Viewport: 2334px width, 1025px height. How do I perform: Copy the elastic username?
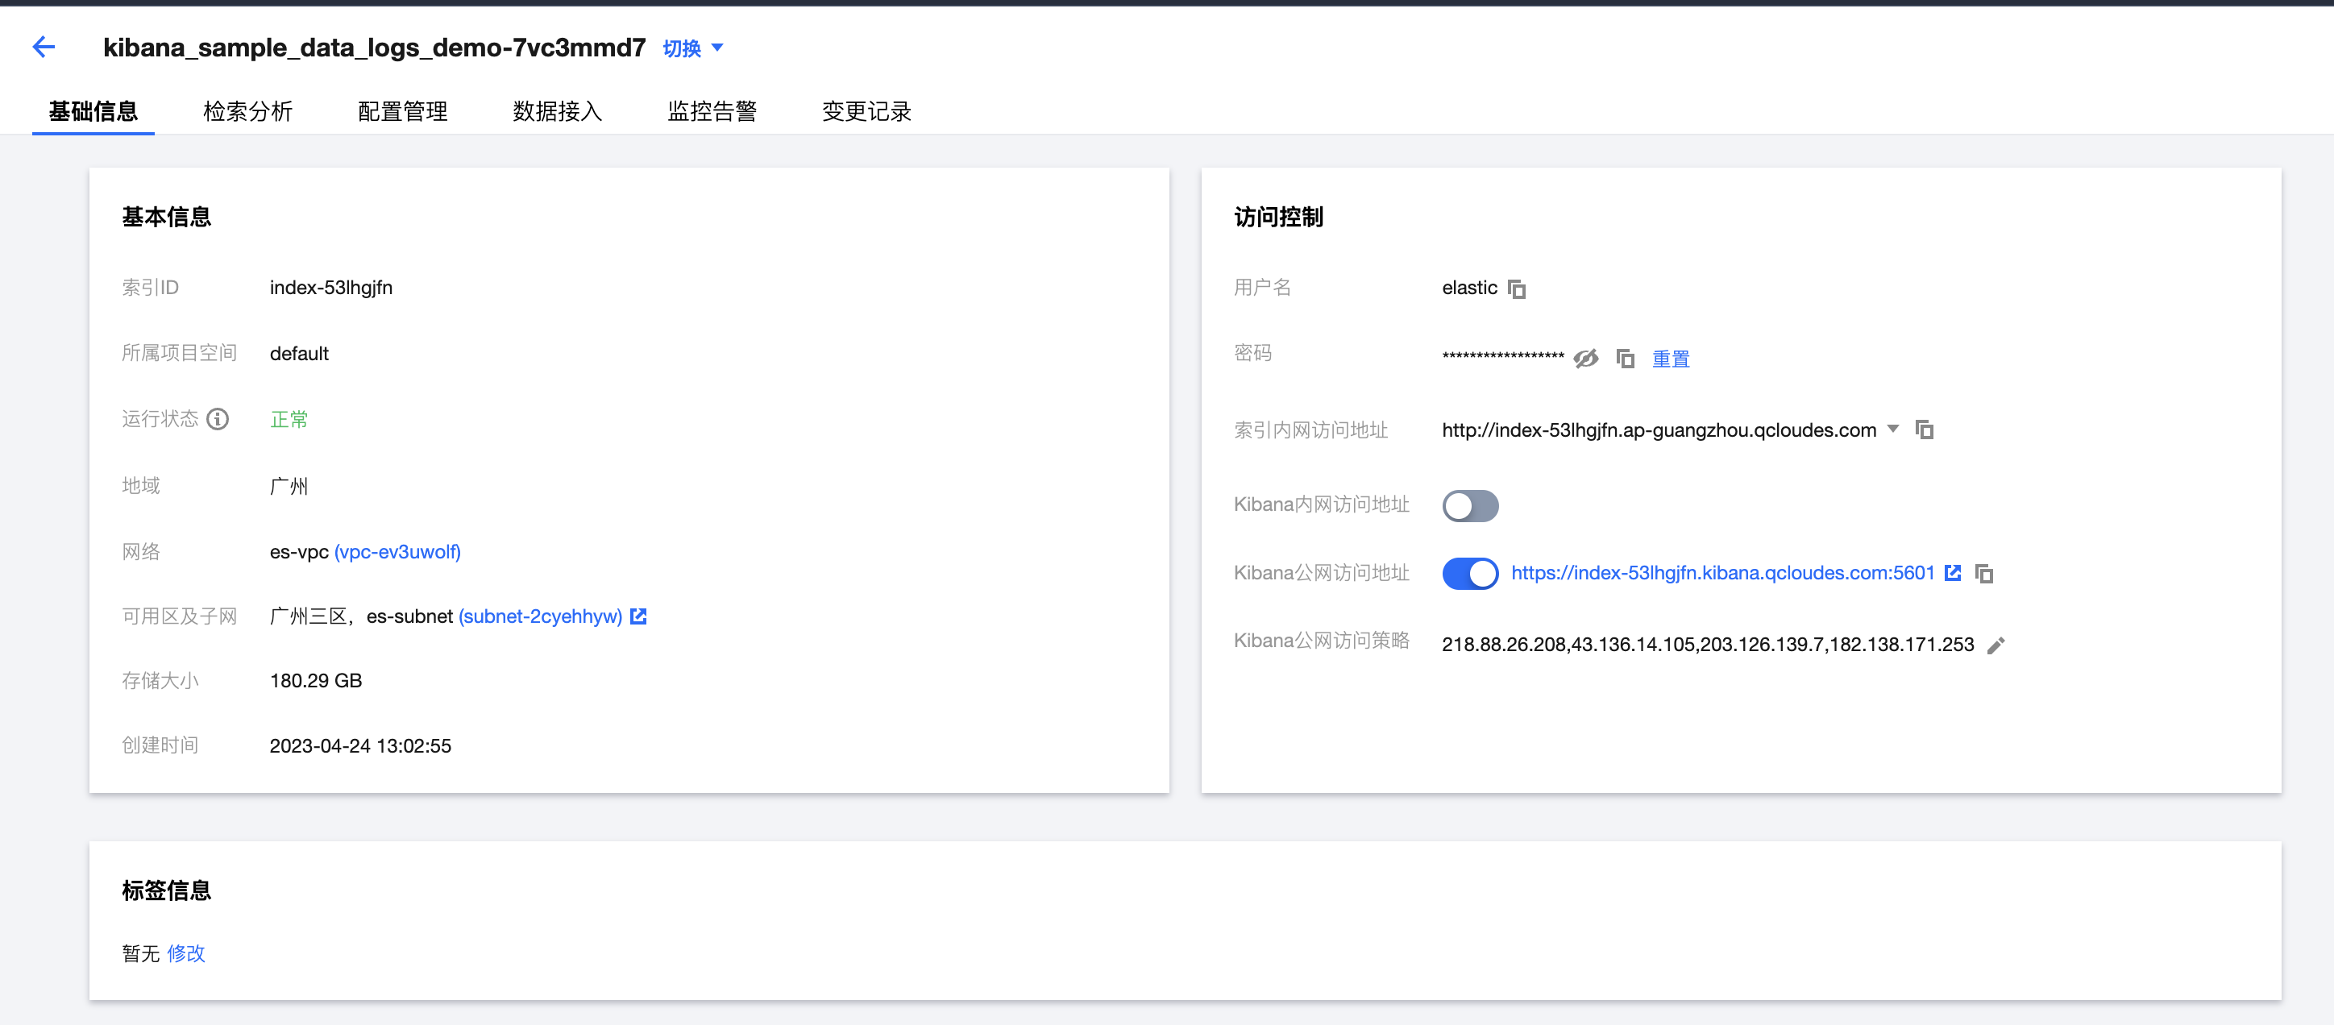pyautogui.click(x=1517, y=288)
